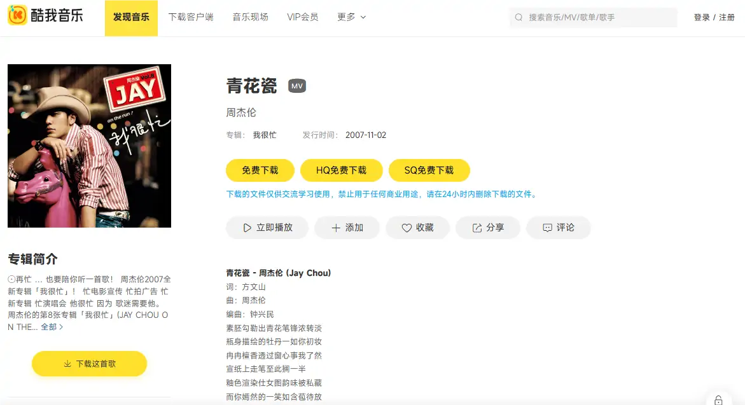Click lyric header 青花瓷 - 周杰伦 (Jay Chou)
This screenshot has height=405, width=745.
(x=279, y=273)
